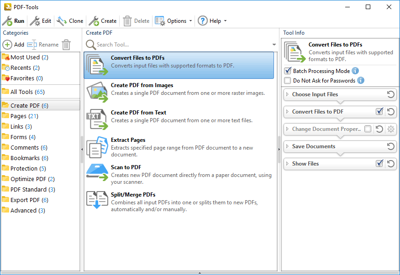Expand the Show Files step
This screenshot has height=275, width=400.
(x=288, y=164)
